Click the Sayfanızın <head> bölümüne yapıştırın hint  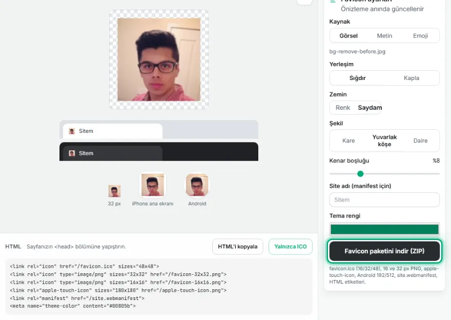[x=76, y=247]
